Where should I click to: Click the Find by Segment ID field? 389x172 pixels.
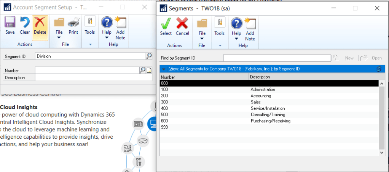(277, 58)
